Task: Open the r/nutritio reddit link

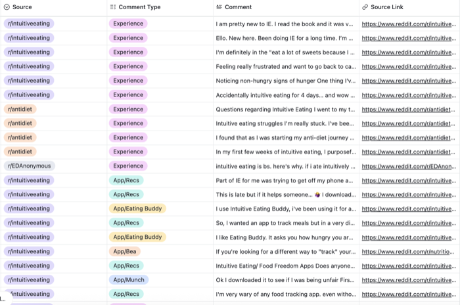Action: coord(407,252)
